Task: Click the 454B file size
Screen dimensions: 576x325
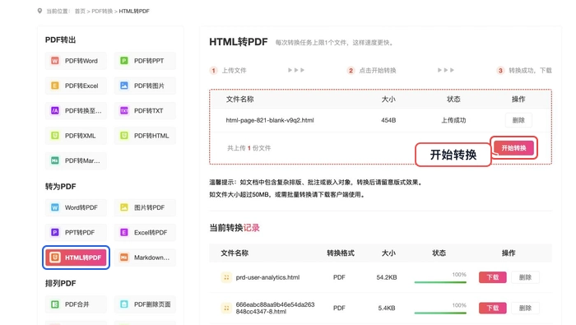Action: point(388,120)
